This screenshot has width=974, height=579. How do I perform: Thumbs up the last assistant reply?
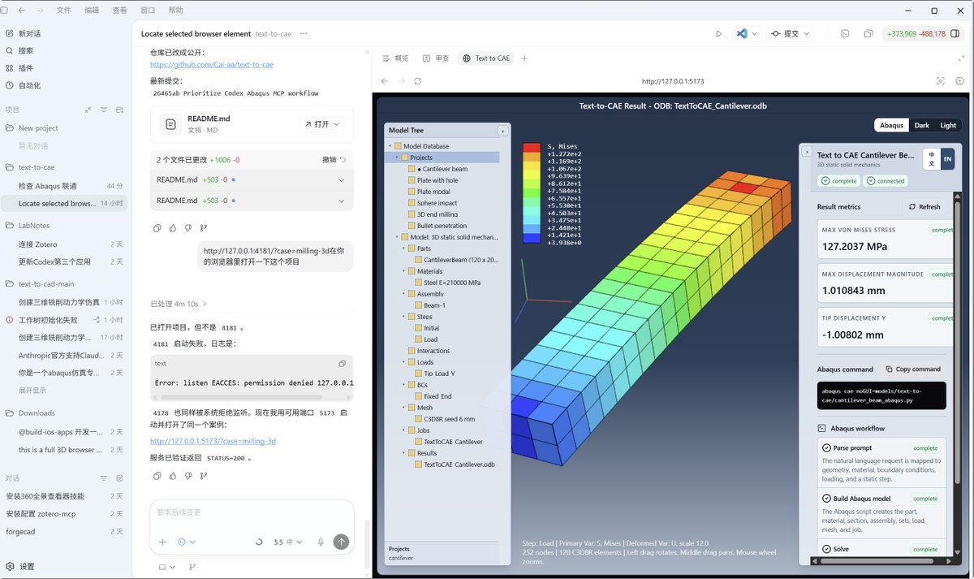[173, 476]
